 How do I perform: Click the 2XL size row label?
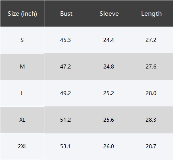tap(22, 146)
